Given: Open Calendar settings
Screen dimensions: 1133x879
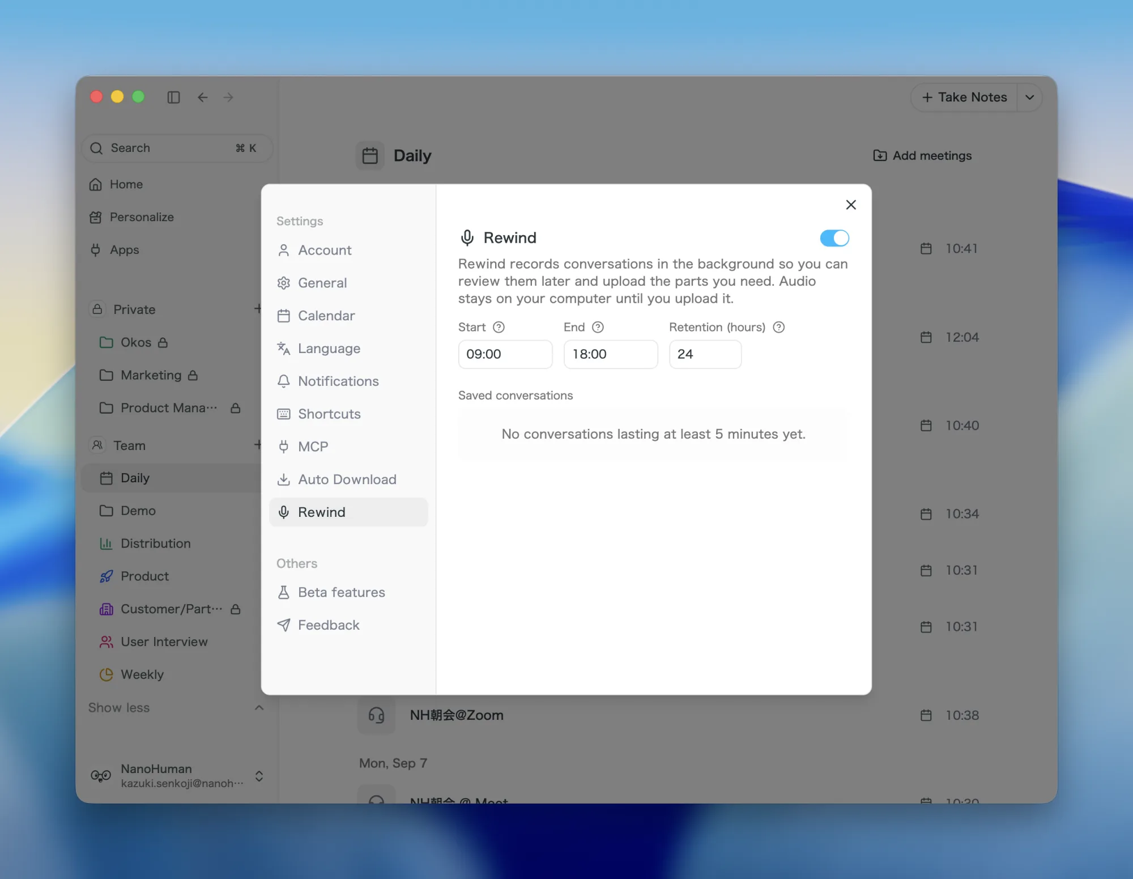Looking at the screenshot, I should (x=348, y=316).
